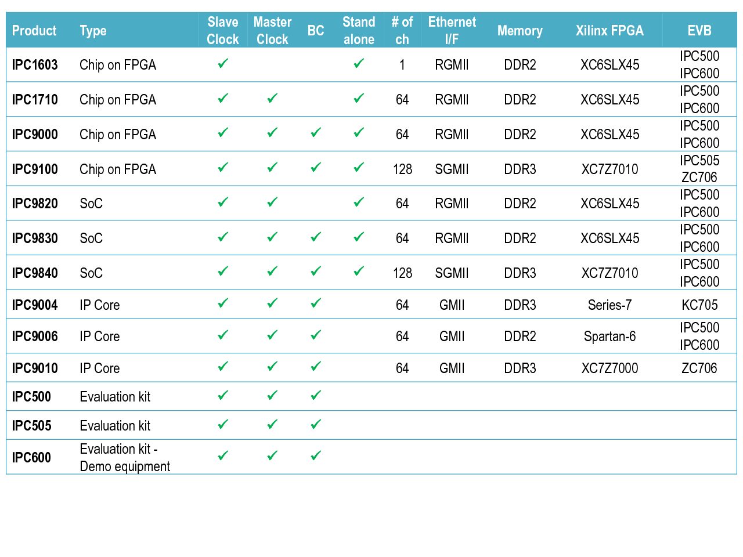The image size is (743, 557).
Task: Select the Xilinx FPGA column header
Action: pos(609,31)
